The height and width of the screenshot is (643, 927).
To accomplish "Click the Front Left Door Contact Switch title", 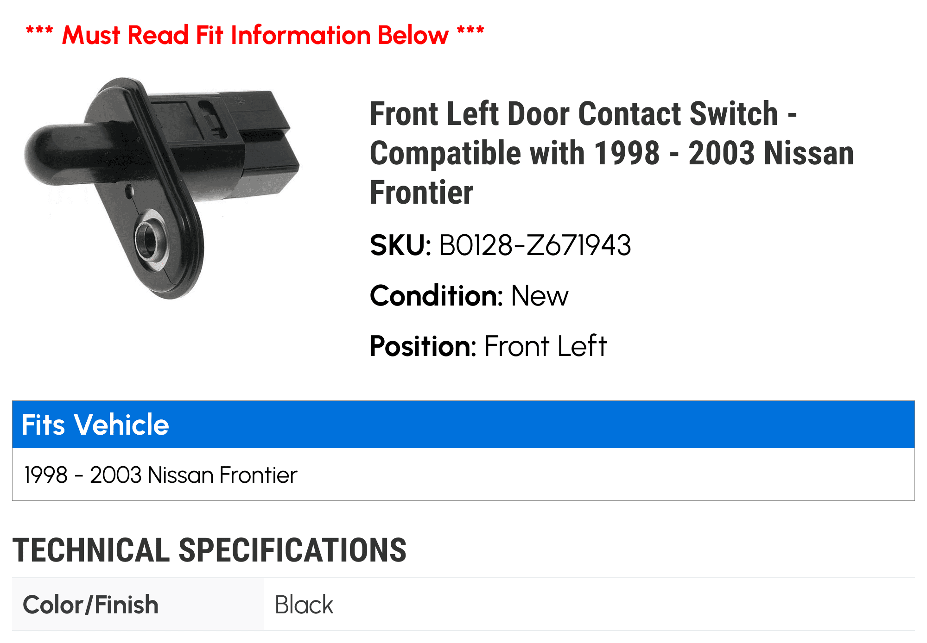I will coord(611,153).
